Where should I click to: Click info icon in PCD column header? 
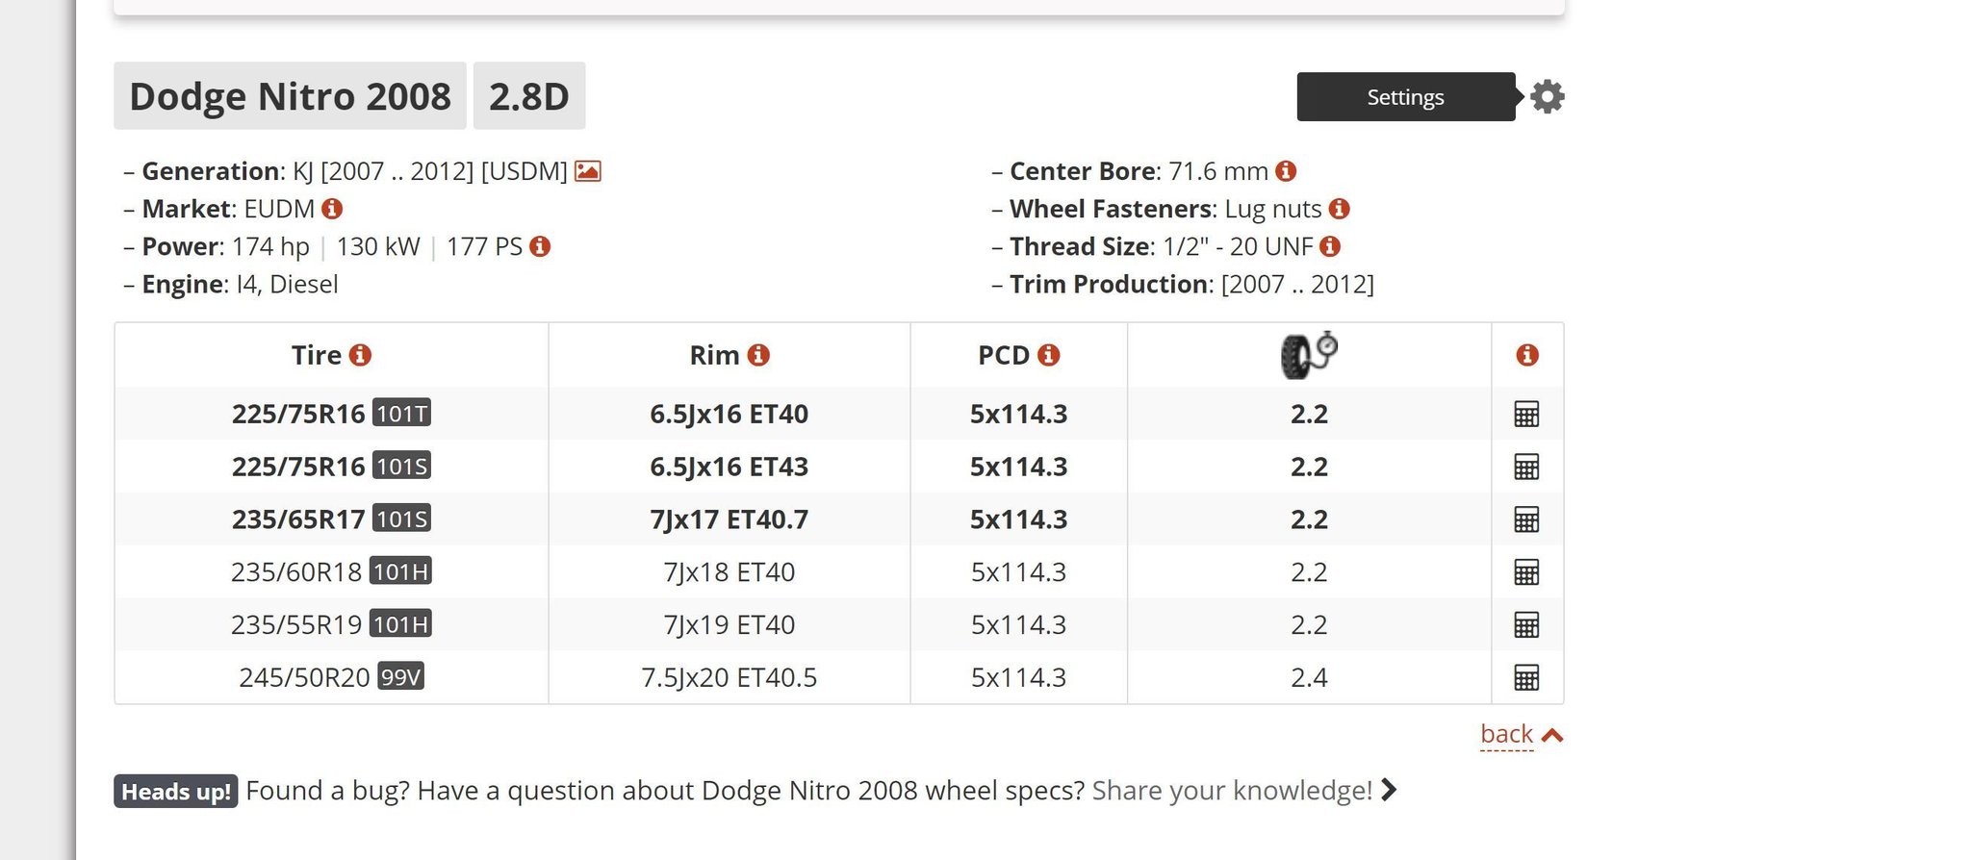coord(1048,355)
